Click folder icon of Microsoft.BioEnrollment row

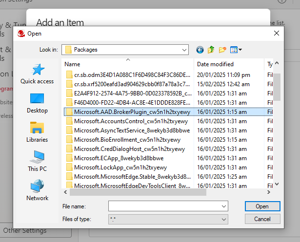pyautogui.click(x=69, y=140)
